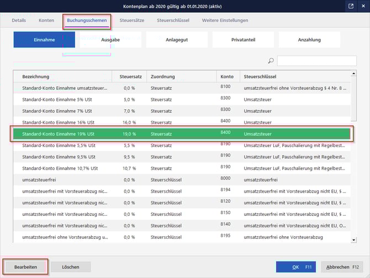Confirm with the OK F11 button

click(x=300, y=267)
